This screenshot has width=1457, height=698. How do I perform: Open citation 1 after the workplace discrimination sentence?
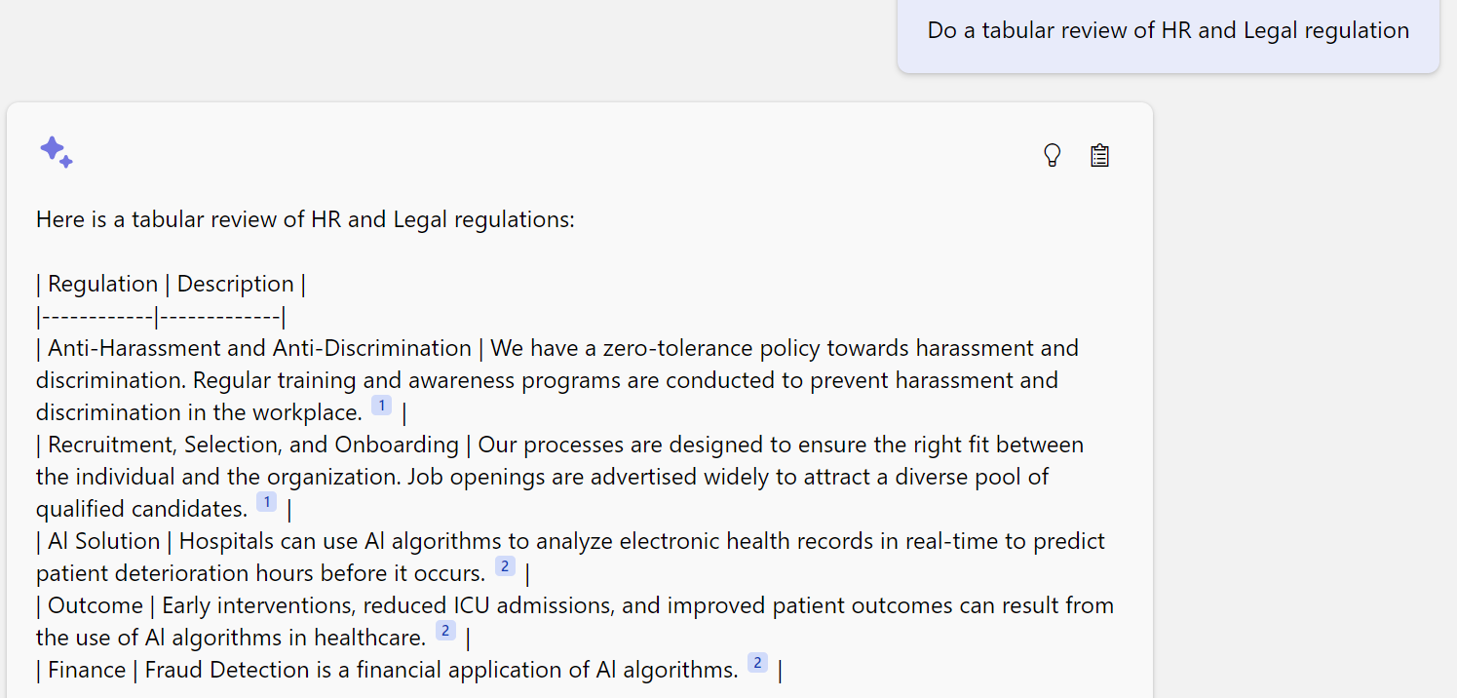pyautogui.click(x=381, y=405)
